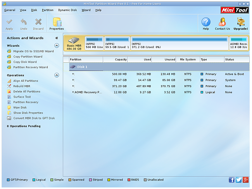The height and width of the screenshot is (189, 252).
Task: Open the Partition menu
Action: (48, 10)
